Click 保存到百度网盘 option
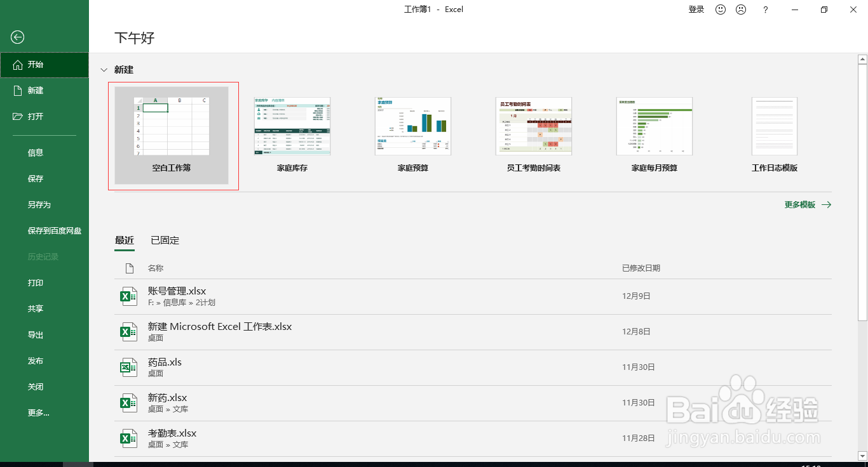This screenshot has height=467, width=868. click(x=44, y=231)
